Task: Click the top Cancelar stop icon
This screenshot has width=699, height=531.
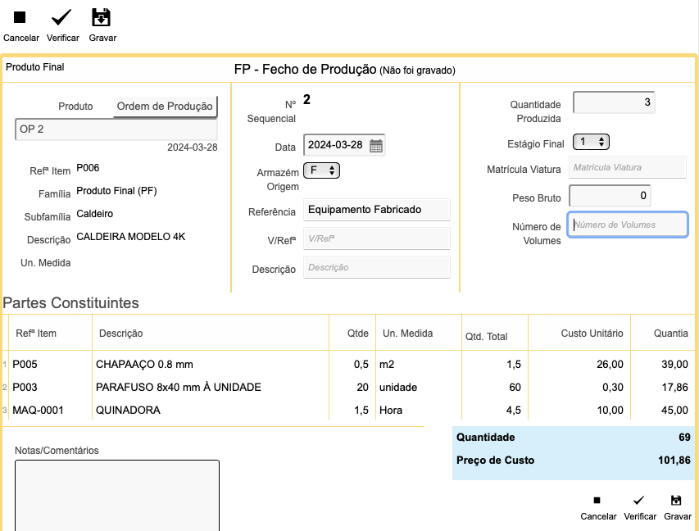Action: 20,17
